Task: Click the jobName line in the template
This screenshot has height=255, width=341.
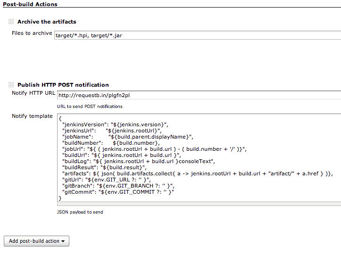Action: (x=128, y=137)
